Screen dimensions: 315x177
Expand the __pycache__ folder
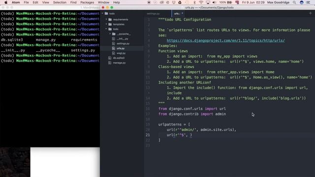[x=110, y=34]
